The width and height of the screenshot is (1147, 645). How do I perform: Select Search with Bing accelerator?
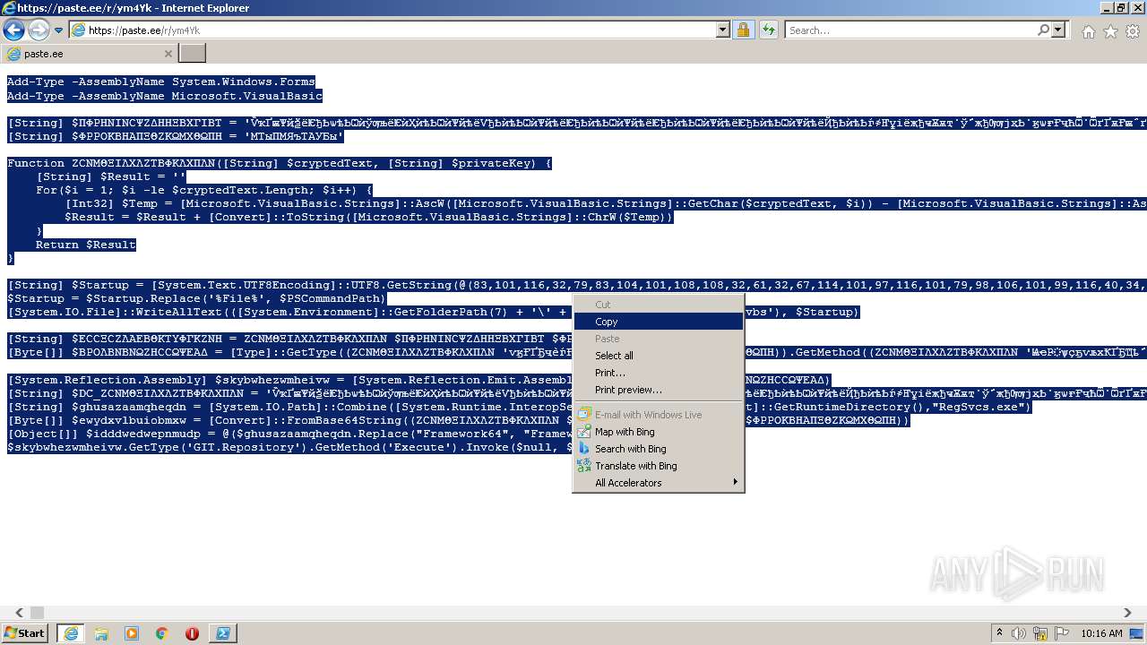coord(659,449)
